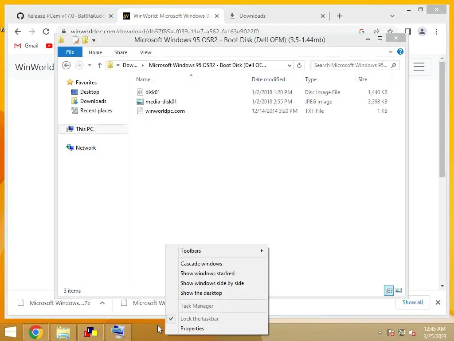
Task: Select Recent places in Favorites
Action: pos(91,111)
